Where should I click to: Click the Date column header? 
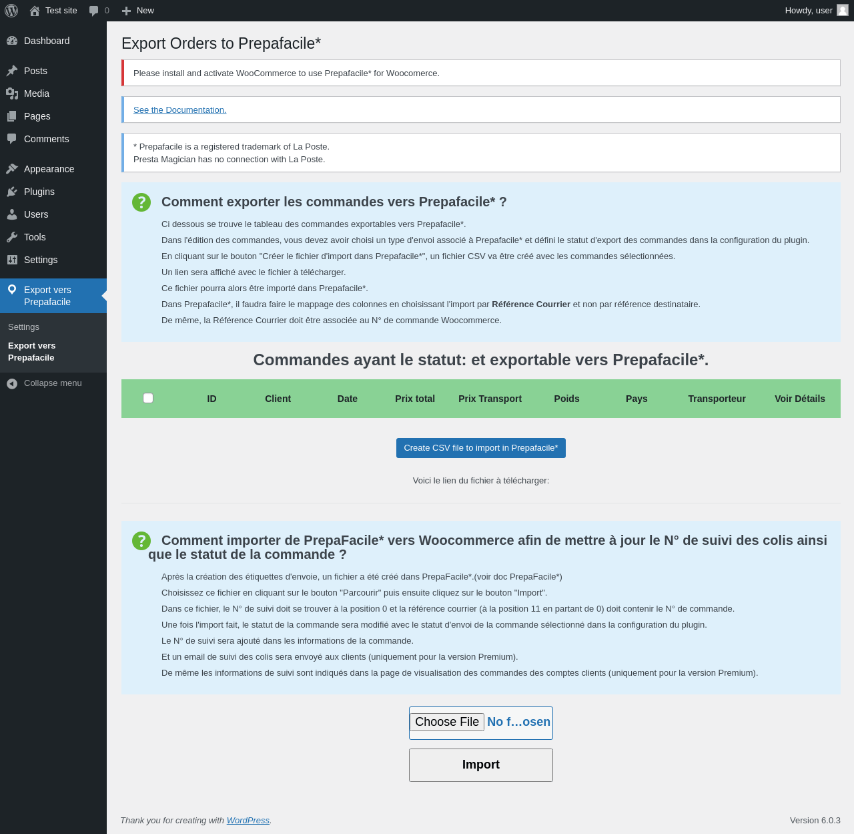pos(348,399)
